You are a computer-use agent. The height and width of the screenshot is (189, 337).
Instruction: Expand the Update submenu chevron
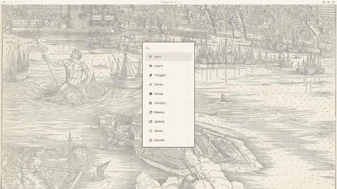point(189,122)
